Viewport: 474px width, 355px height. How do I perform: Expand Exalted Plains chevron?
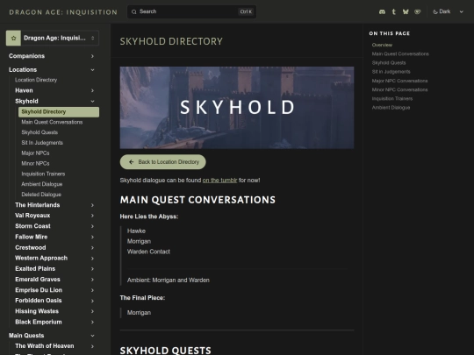coord(92,269)
